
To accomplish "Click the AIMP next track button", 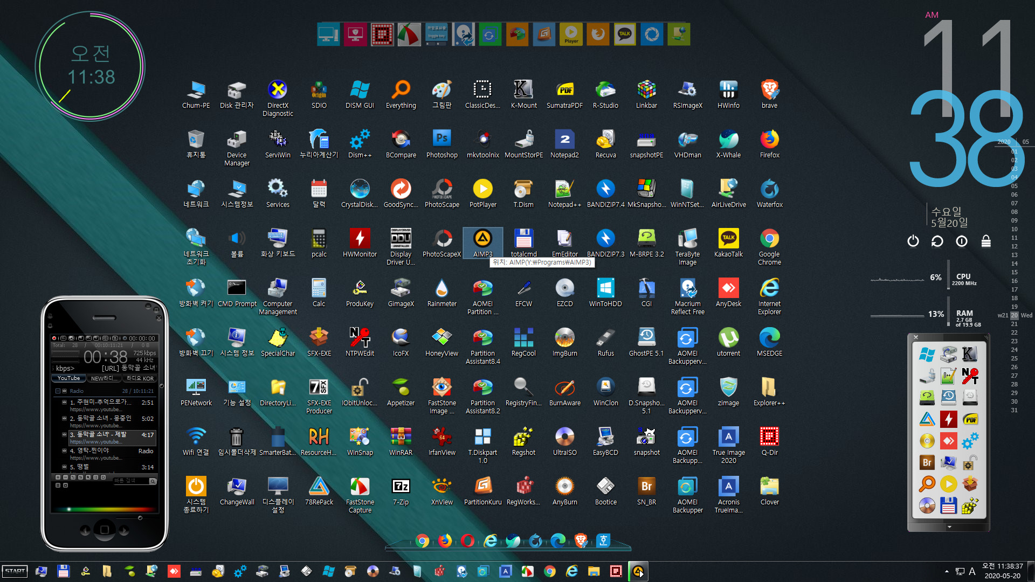I will coord(124,530).
